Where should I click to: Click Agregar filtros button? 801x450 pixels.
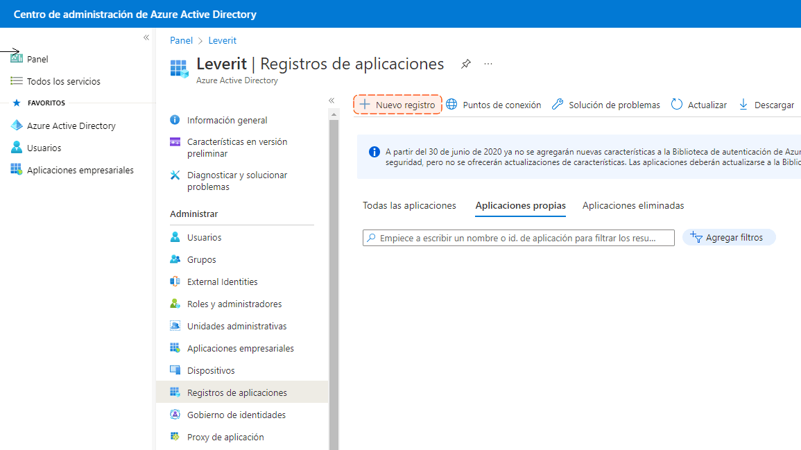point(729,238)
